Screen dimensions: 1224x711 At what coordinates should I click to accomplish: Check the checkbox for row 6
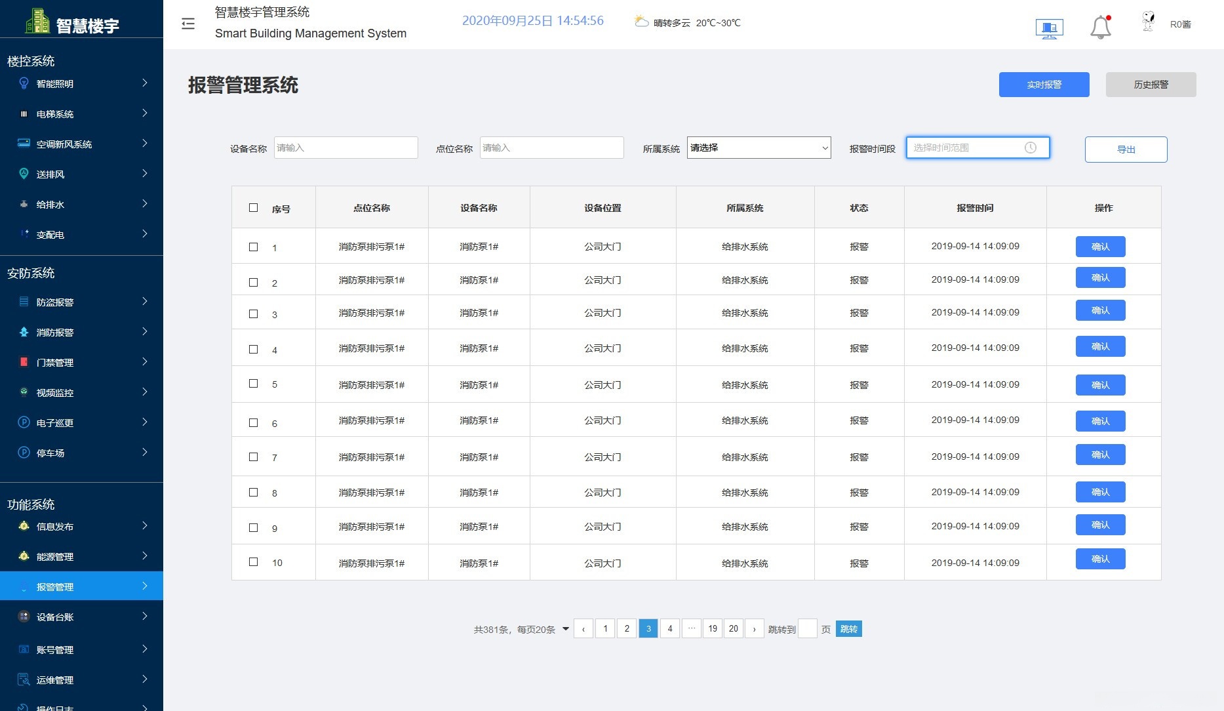[x=254, y=423]
